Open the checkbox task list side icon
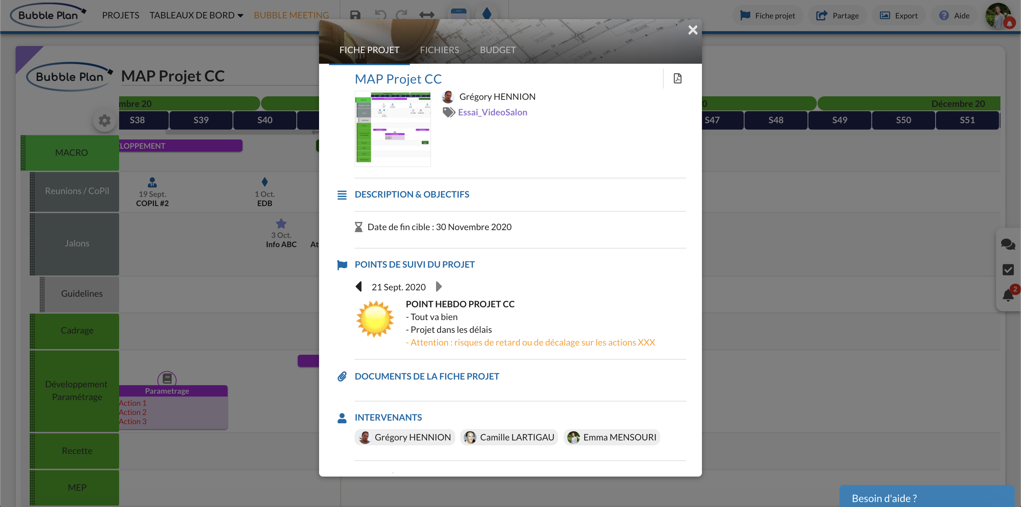This screenshot has height=507, width=1021. 1008,269
